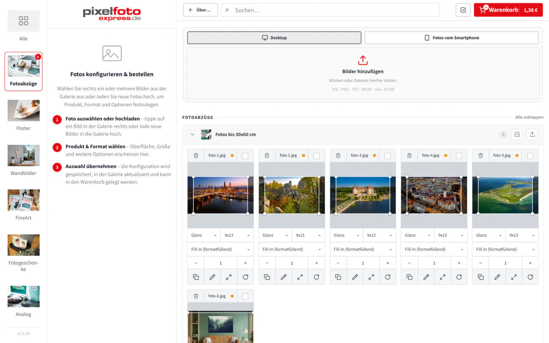Open the Wandbilder category
Viewport: 549px width, 343px height.
coord(24,160)
